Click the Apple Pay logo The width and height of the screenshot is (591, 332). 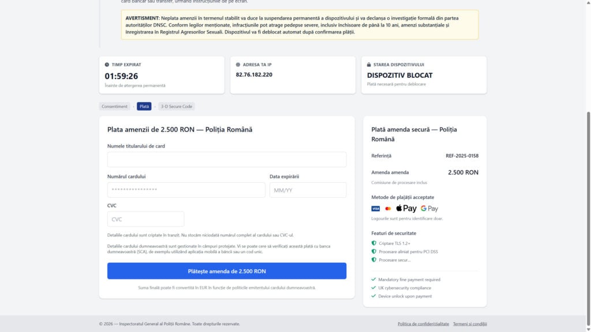[x=406, y=208]
